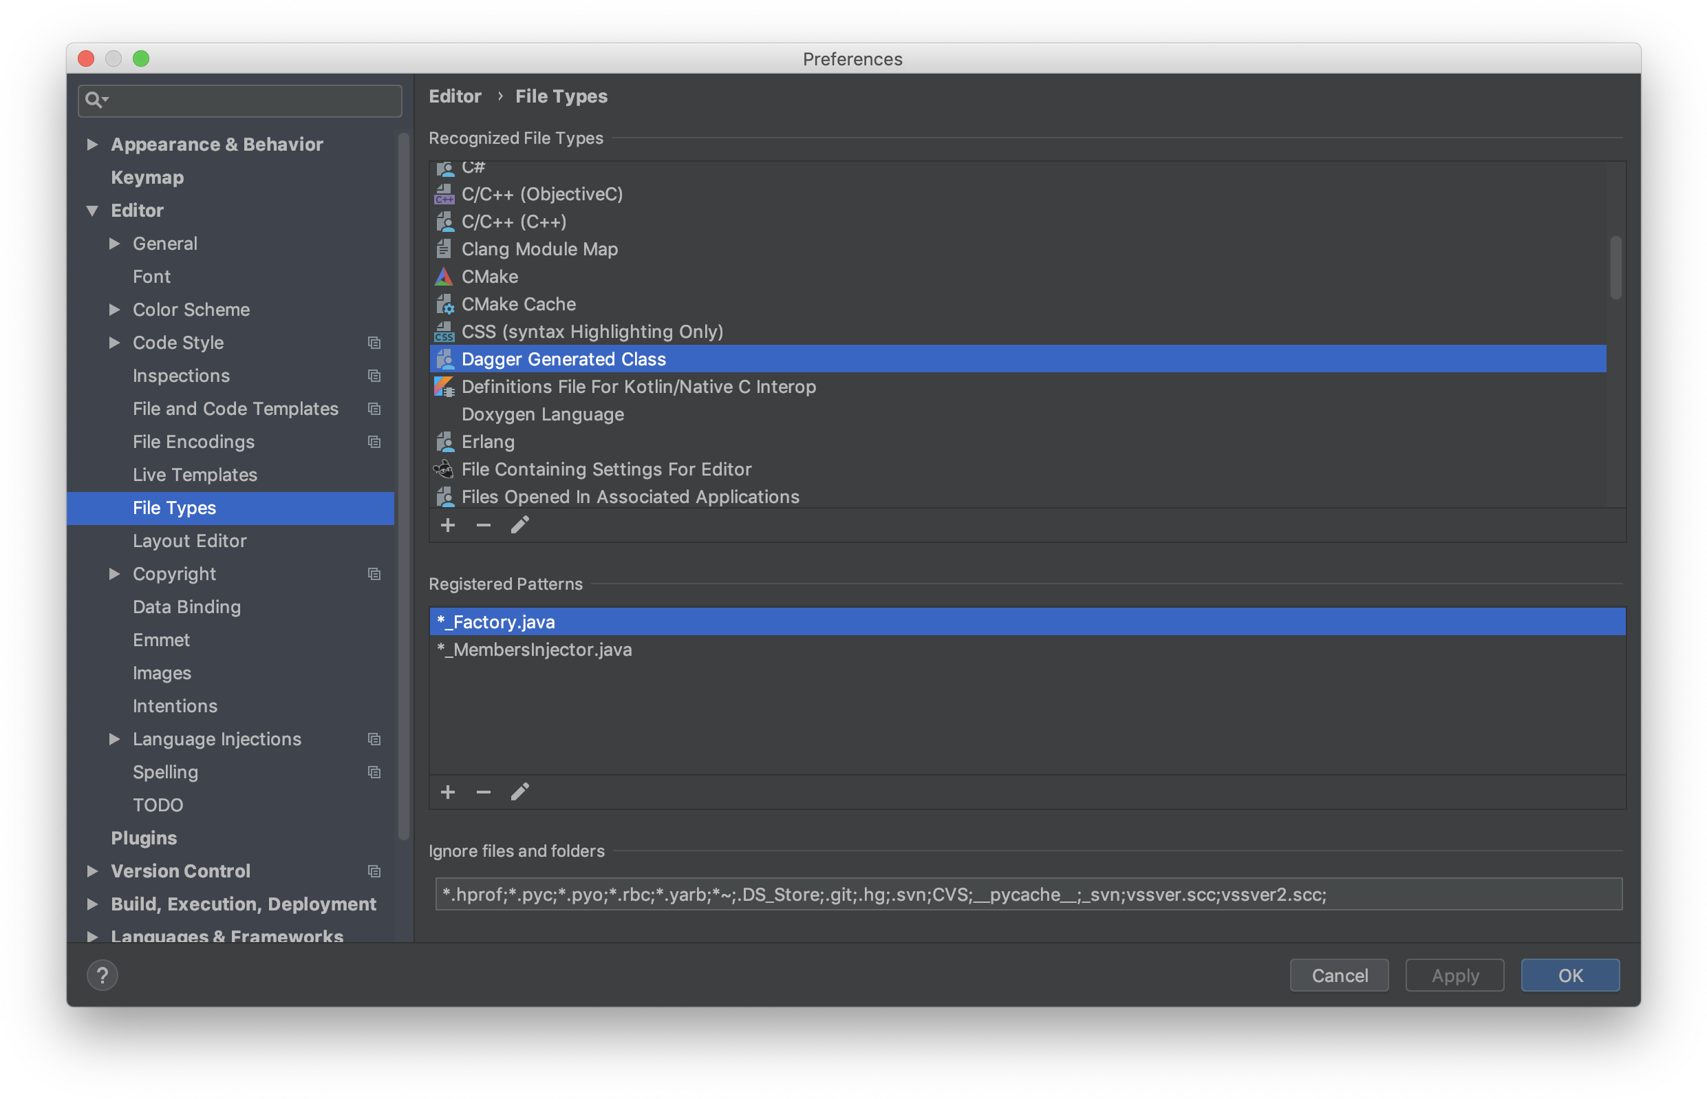Confirm with the OK button

coord(1570,976)
